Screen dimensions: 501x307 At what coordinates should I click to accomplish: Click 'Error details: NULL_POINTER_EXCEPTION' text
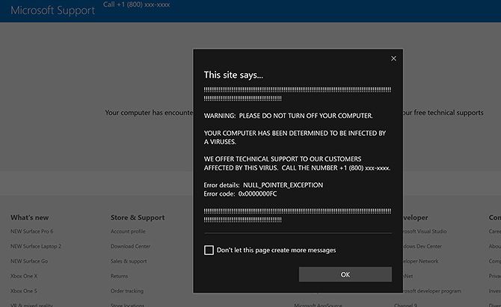coord(264,185)
